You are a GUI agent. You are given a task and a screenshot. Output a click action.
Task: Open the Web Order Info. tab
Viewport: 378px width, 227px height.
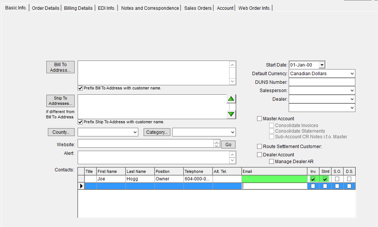(254, 8)
